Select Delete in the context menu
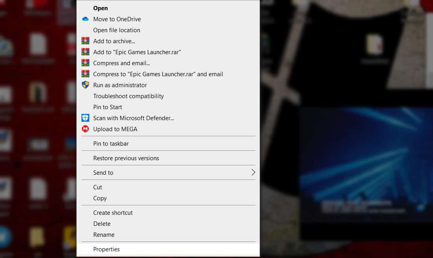 coord(168,223)
